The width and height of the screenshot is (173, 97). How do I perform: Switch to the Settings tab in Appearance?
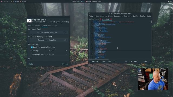click(x=52, y=26)
